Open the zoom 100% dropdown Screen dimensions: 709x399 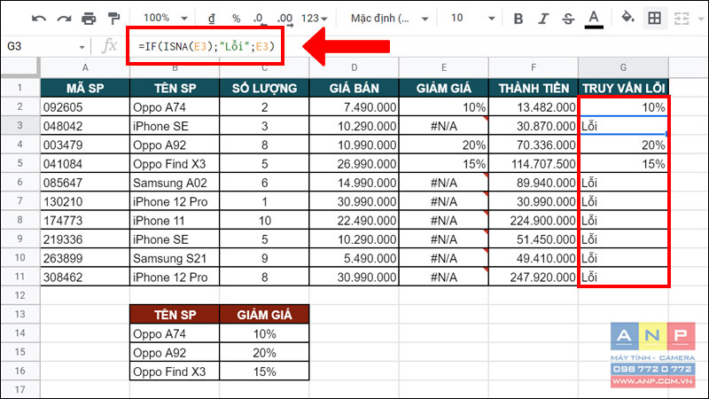pyautogui.click(x=165, y=18)
